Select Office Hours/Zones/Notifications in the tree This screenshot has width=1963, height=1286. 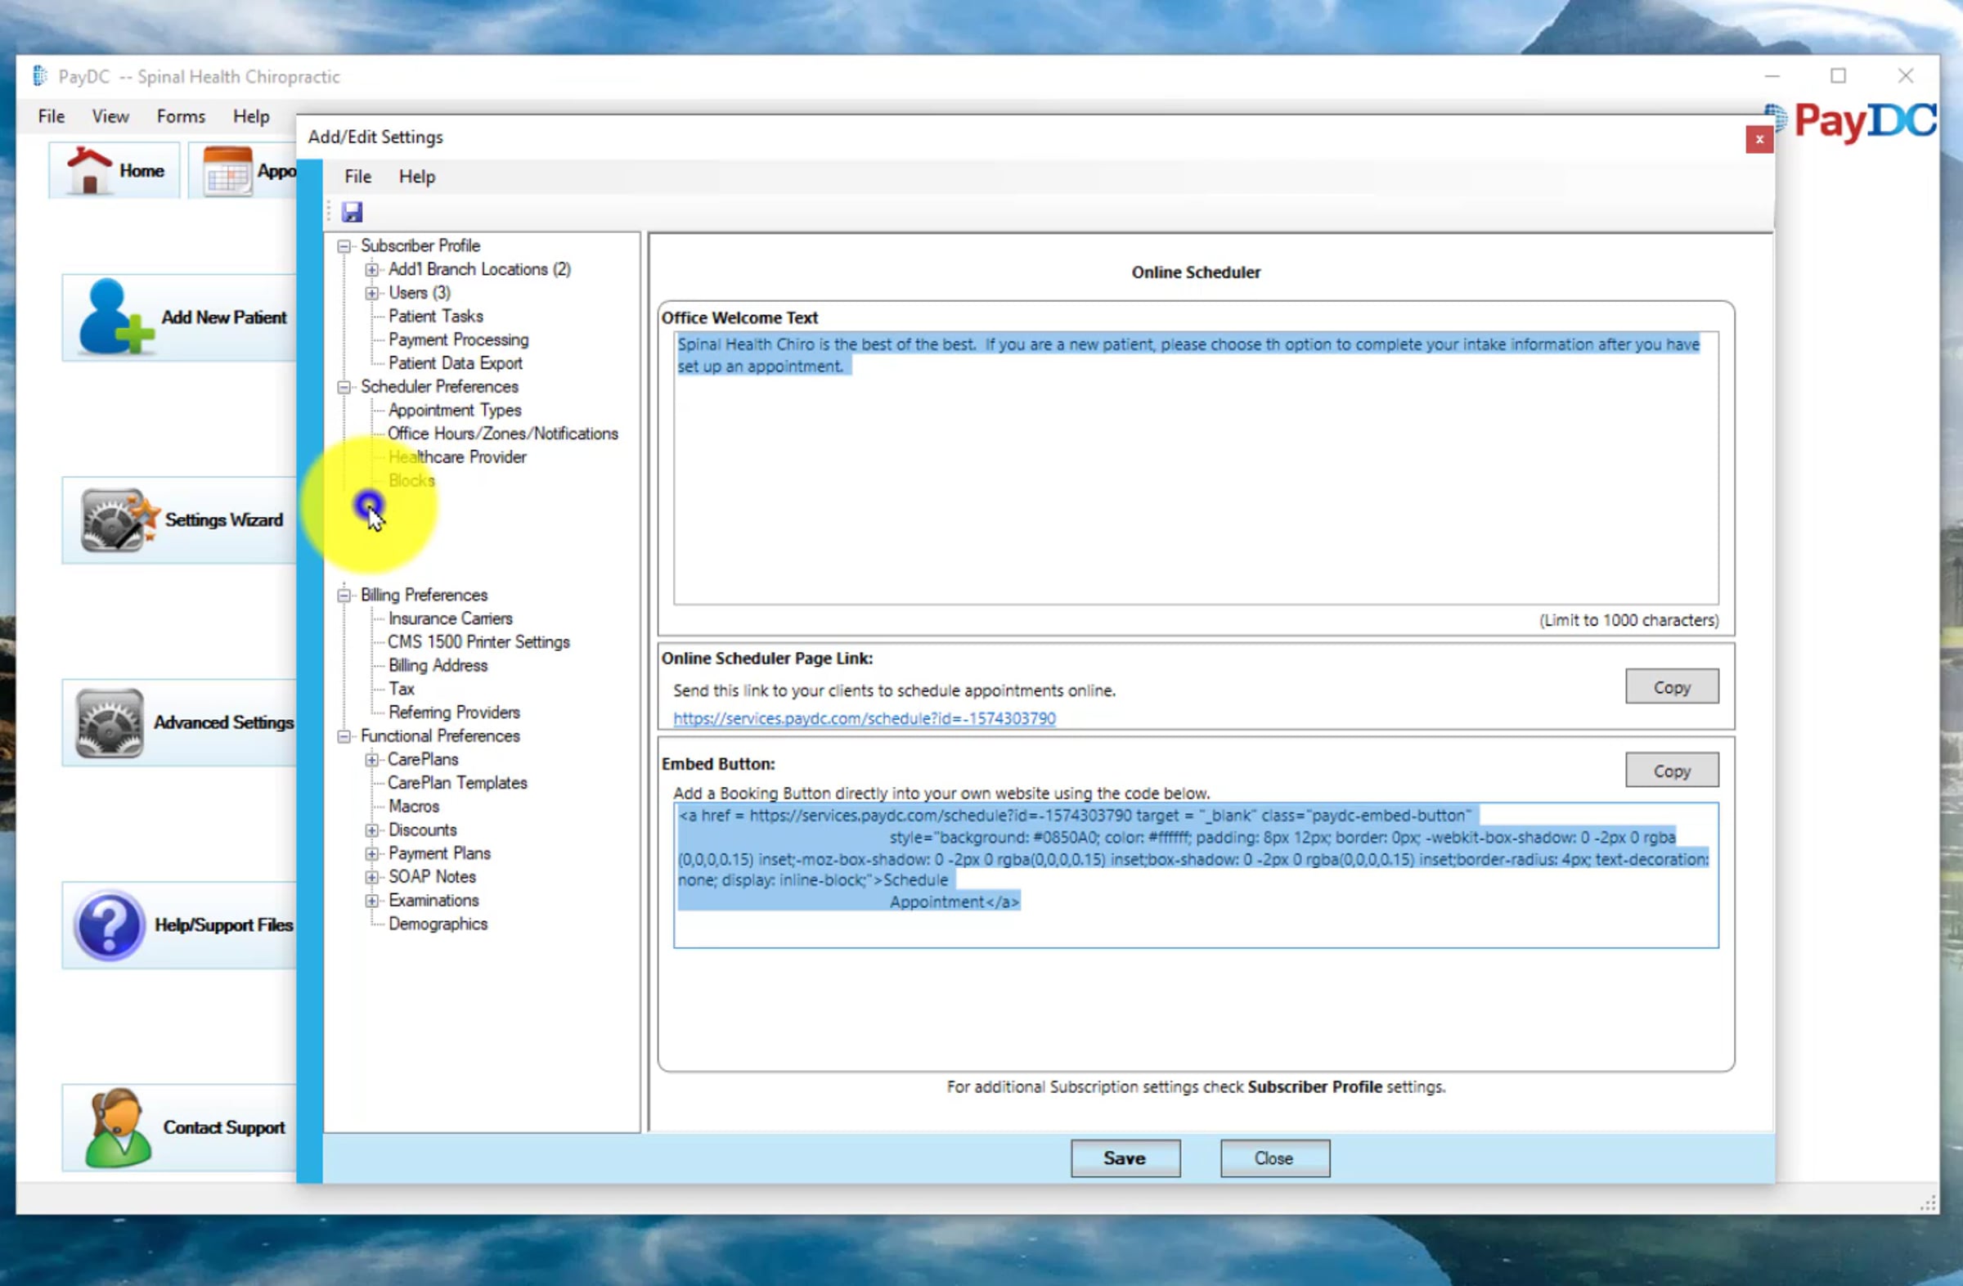(x=502, y=434)
